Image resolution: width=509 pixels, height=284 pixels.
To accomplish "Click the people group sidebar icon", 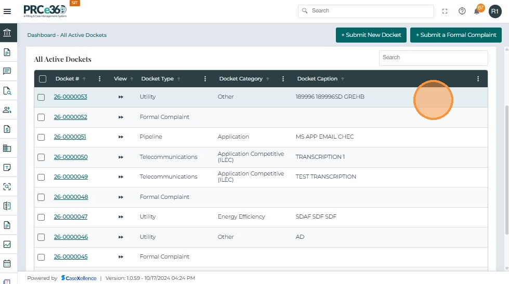I will click(7, 110).
